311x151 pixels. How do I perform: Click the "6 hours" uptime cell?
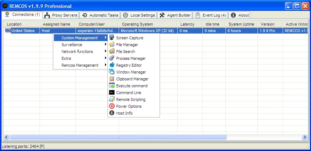[241, 31]
